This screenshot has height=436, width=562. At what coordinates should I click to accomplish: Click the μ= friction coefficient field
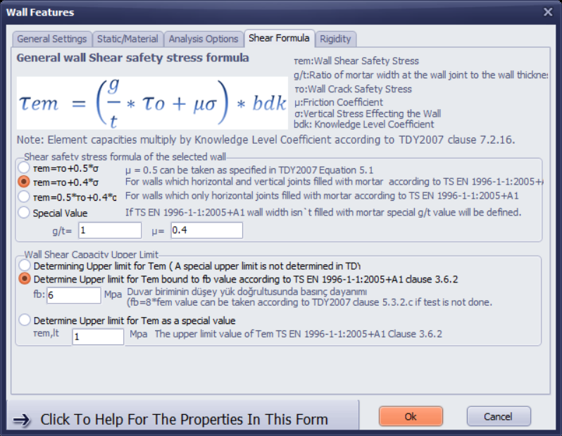(206, 230)
